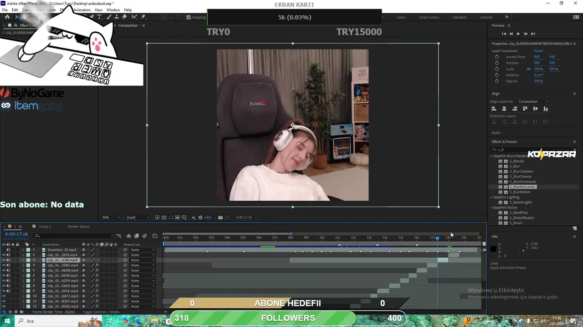Click reset exposure icon in viewer
This screenshot has height=327, width=583.
pyautogui.click(x=200, y=218)
